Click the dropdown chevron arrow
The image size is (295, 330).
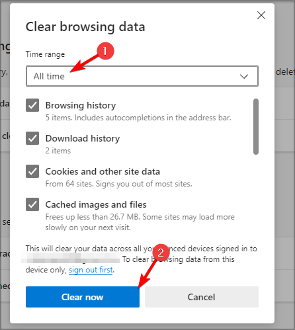pos(244,77)
